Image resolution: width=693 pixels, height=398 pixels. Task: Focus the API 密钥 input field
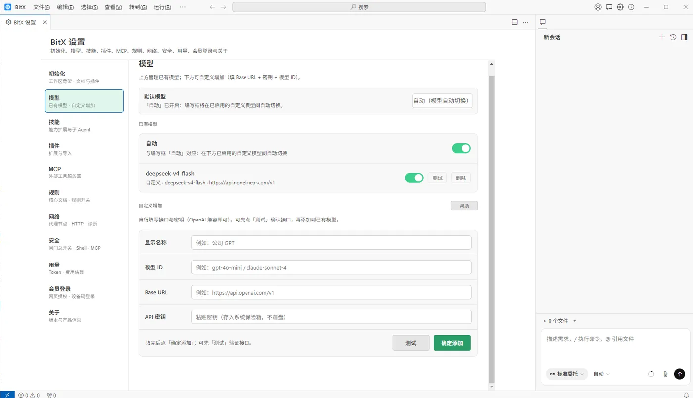pos(331,317)
